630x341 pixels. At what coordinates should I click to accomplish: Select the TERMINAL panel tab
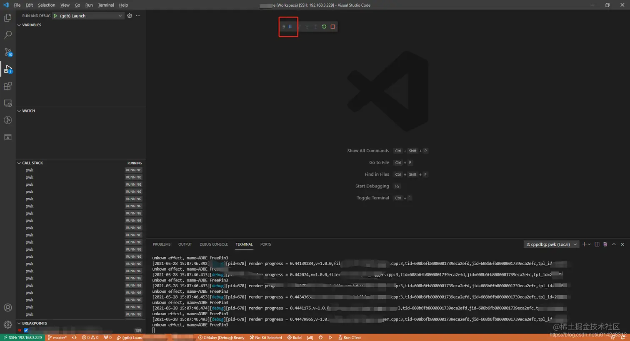coord(244,244)
